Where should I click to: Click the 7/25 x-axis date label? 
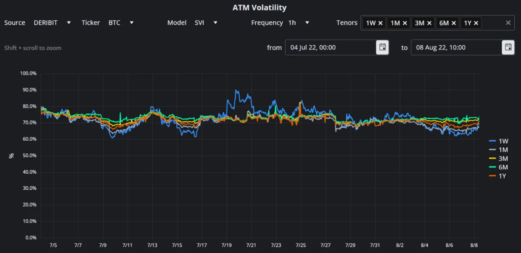[x=301, y=246]
